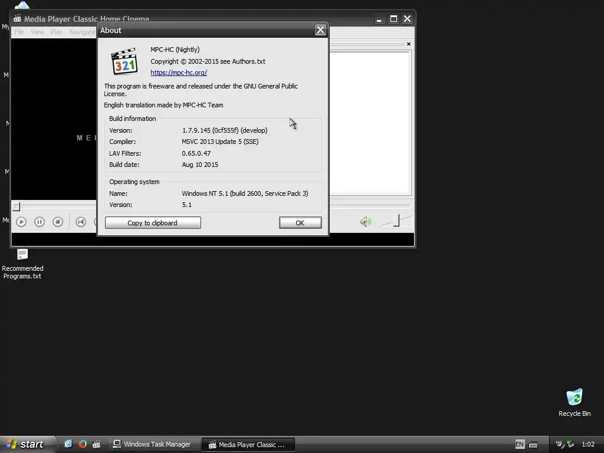Click the Stop button in the player
This screenshot has height=453, width=604.
58,222
